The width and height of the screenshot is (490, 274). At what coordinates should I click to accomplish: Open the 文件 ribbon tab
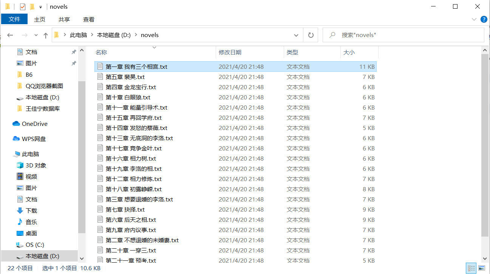click(x=14, y=19)
